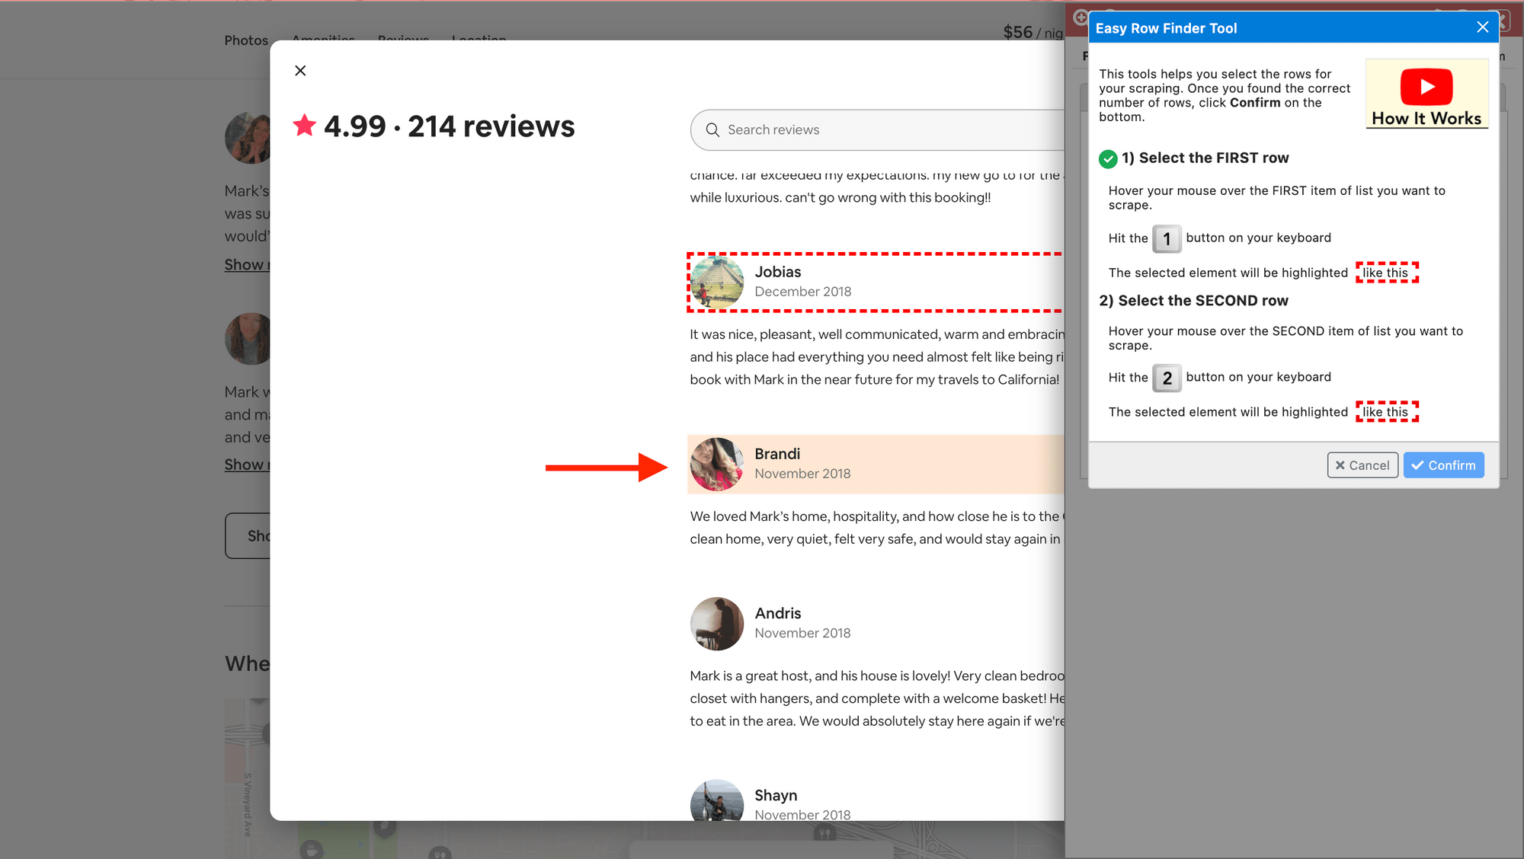Click the November 2018 date under Brandi
1524x859 pixels.
[x=802, y=474]
